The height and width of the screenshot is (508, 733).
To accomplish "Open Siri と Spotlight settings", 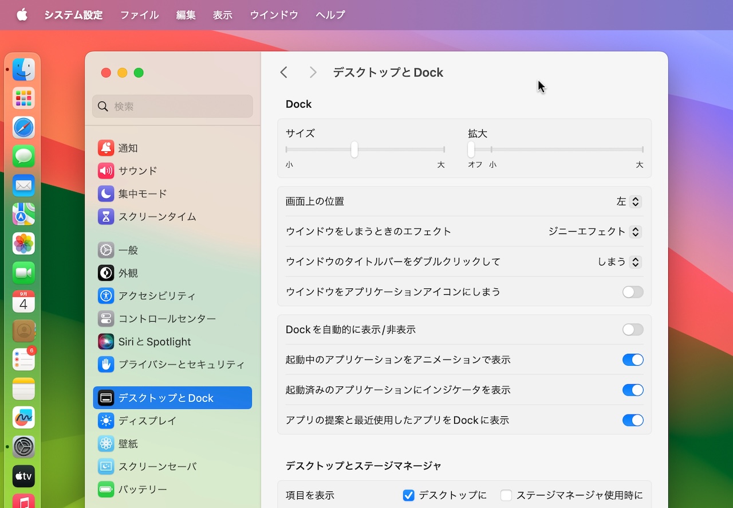I will tap(172, 342).
